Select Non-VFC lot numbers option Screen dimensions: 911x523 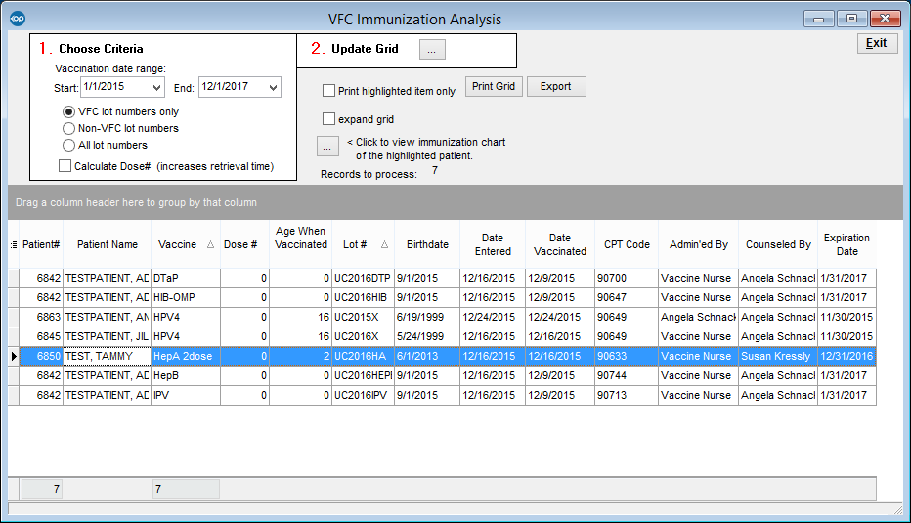pos(69,128)
